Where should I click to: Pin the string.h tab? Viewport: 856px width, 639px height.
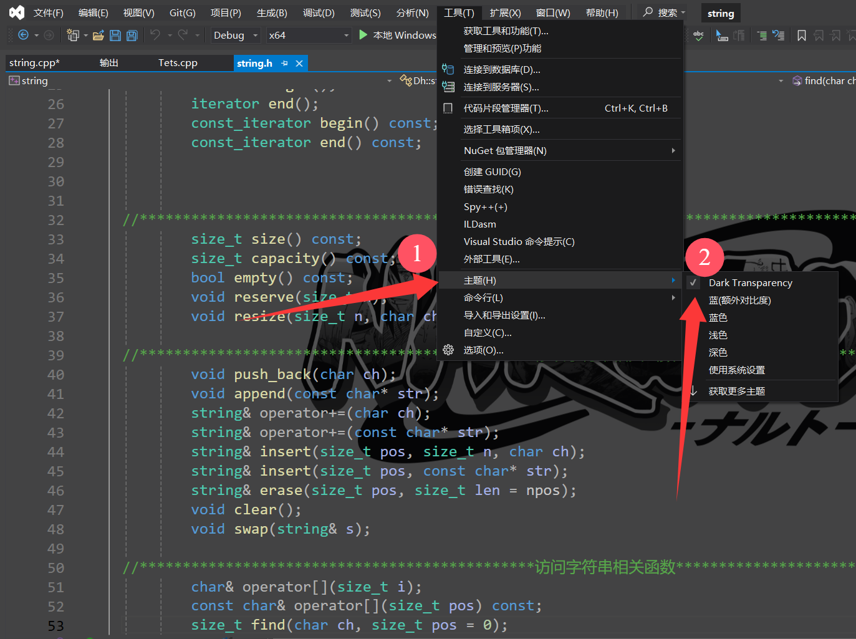point(285,63)
